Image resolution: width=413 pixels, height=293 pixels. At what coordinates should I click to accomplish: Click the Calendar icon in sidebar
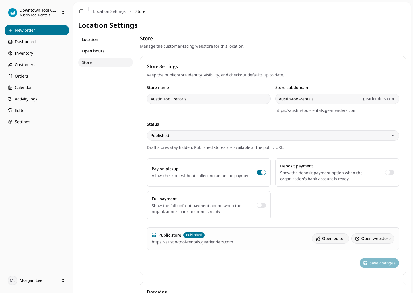pyautogui.click(x=10, y=88)
